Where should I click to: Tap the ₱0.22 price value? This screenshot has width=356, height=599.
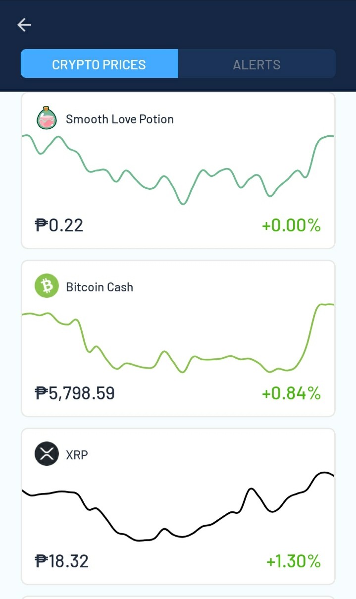click(59, 225)
